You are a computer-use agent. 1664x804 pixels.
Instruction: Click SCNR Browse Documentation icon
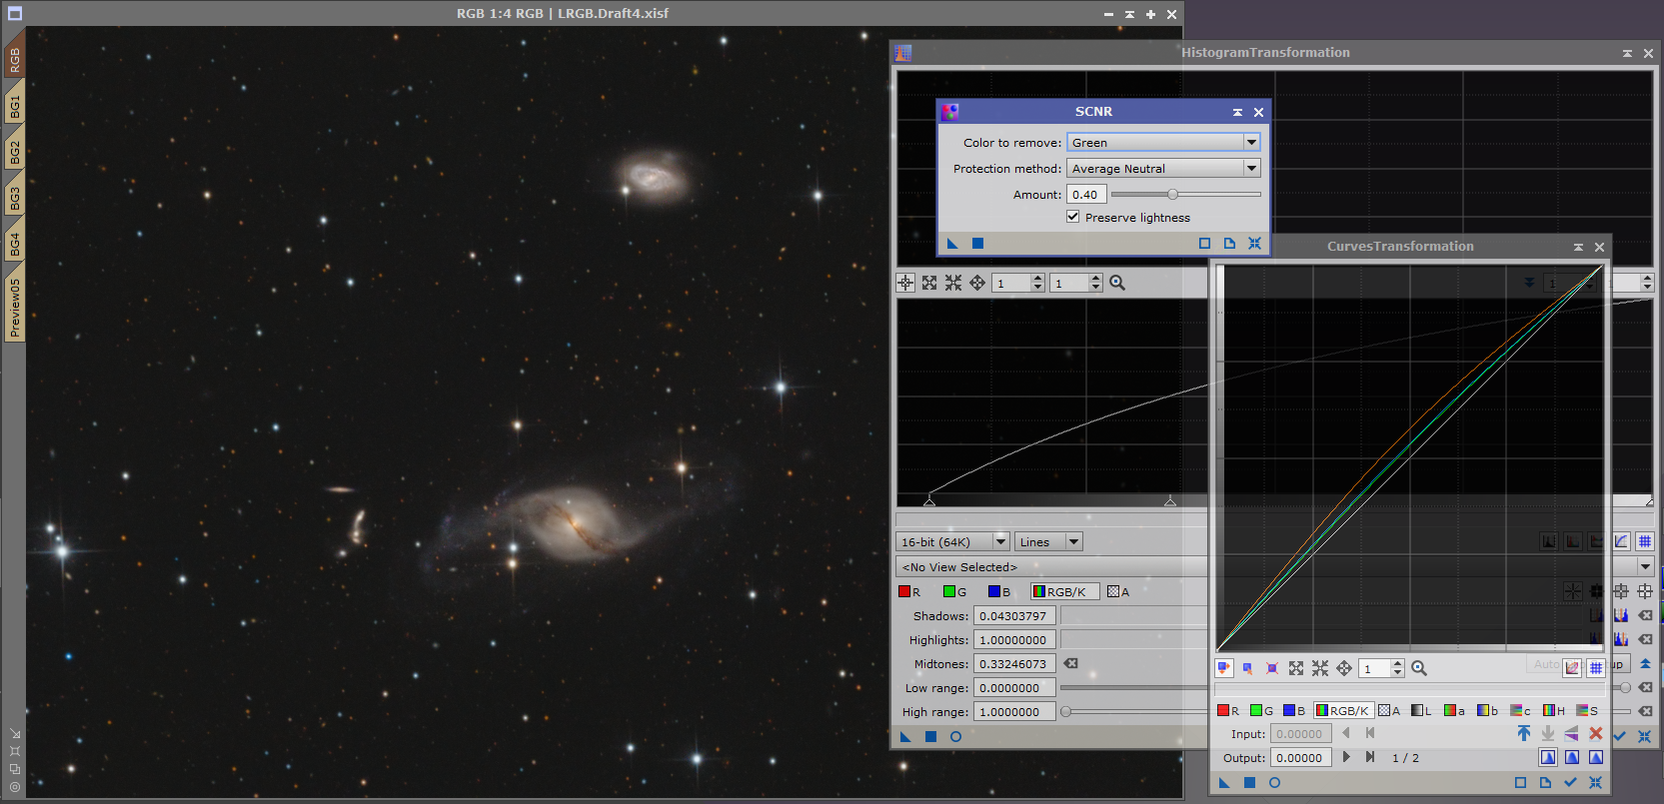tap(1229, 243)
